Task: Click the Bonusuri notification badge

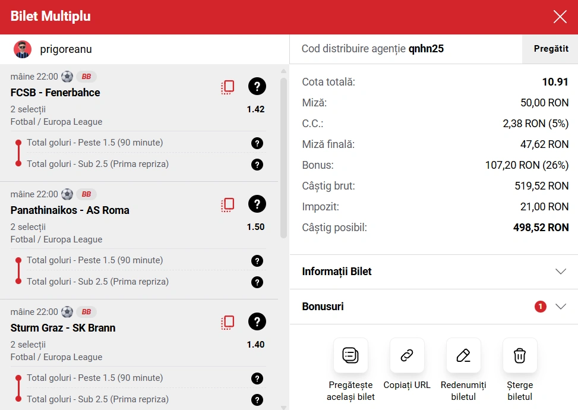Action: (540, 307)
